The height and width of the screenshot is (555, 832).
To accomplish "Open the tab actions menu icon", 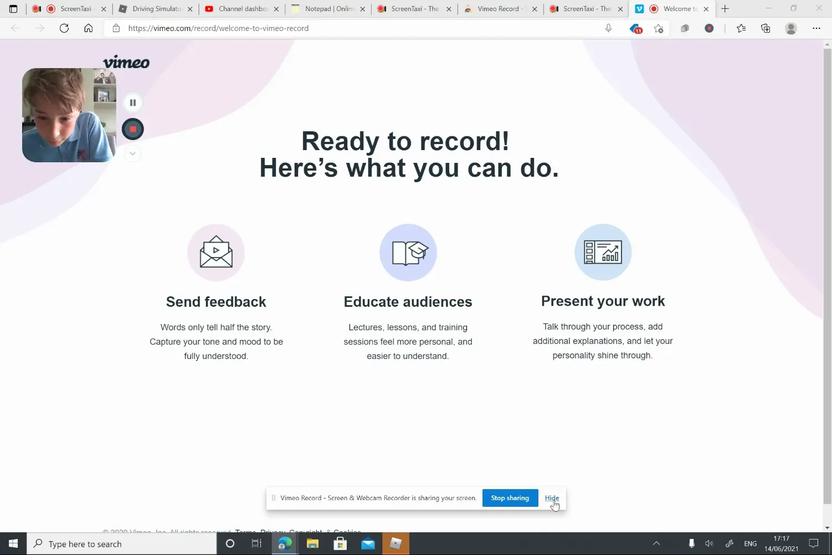I will (13, 9).
